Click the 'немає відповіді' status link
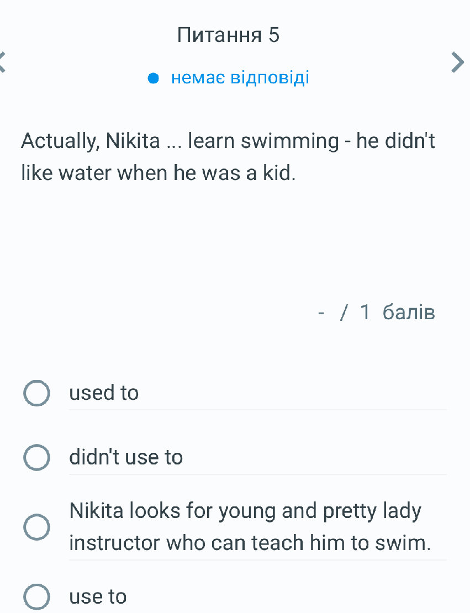470x613 pixels. click(x=240, y=77)
